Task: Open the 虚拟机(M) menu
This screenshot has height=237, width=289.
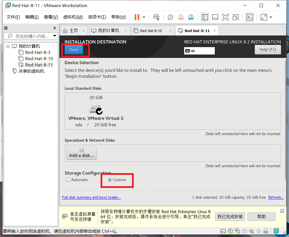Action: [x=73, y=17]
